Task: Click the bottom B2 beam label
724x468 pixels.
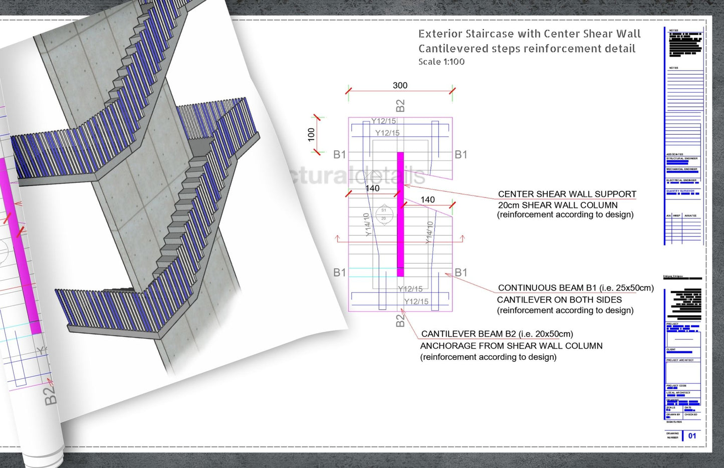Action: click(x=400, y=320)
